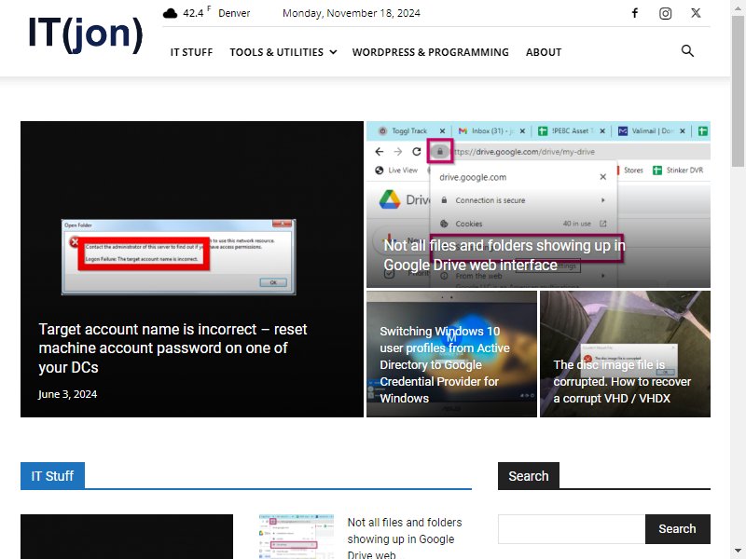Open the Facebook social icon

(635, 13)
